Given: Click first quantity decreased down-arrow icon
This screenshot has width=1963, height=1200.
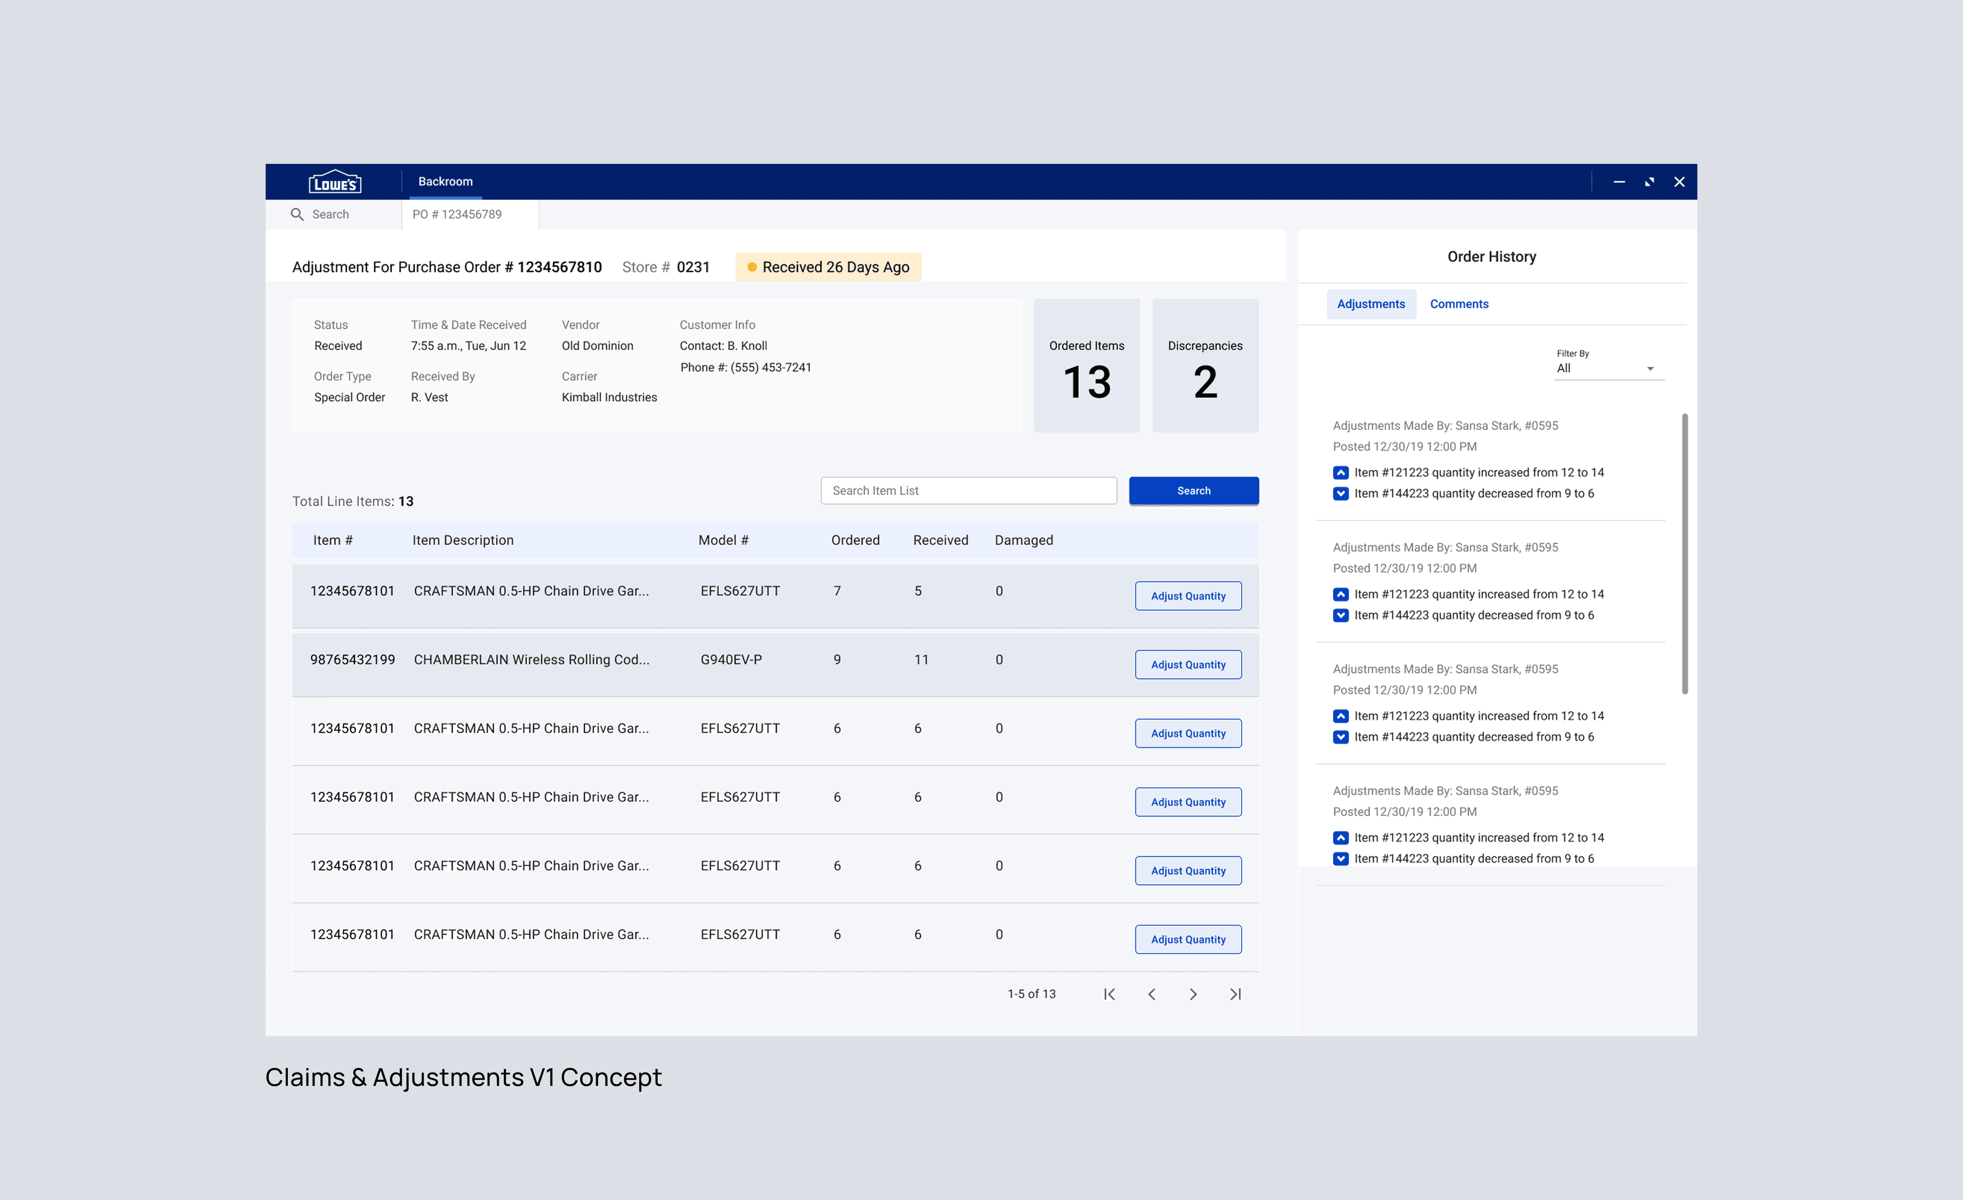Looking at the screenshot, I should click(1341, 493).
